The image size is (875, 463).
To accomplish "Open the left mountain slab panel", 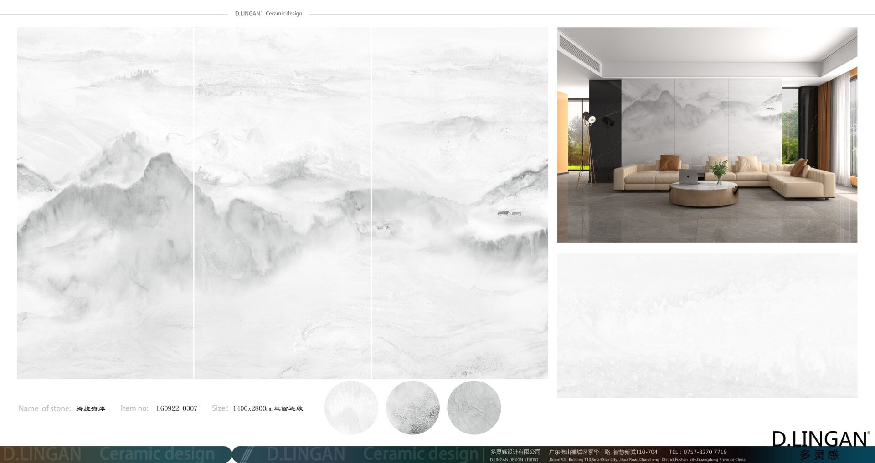I will [x=105, y=203].
